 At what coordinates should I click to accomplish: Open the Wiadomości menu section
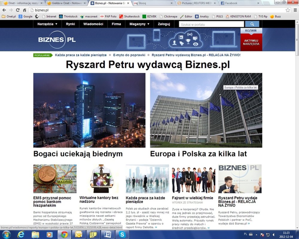click(x=93, y=24)
